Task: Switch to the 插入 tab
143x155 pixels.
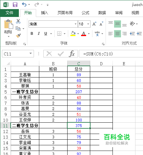Action: [44, 13]
